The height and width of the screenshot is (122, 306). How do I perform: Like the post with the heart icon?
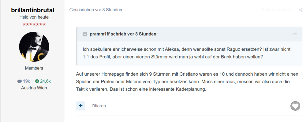295,106
